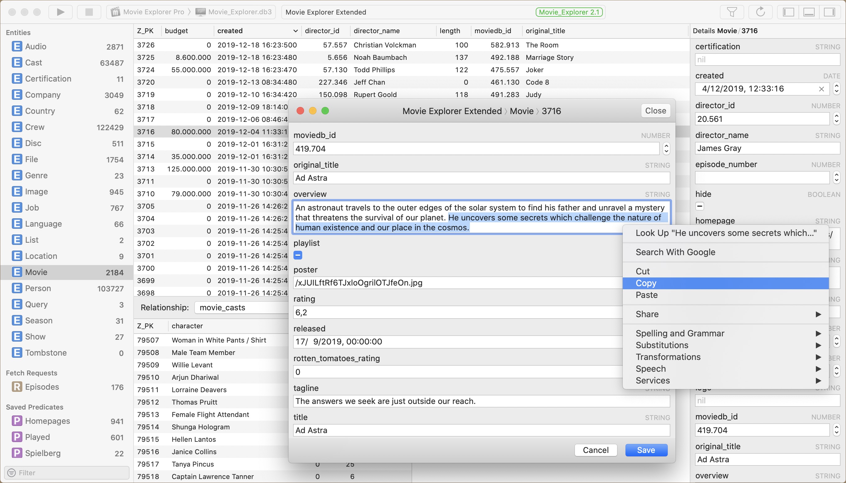Click the director_name column header
Screen dimensions: 846x483
tap(393, 31)
